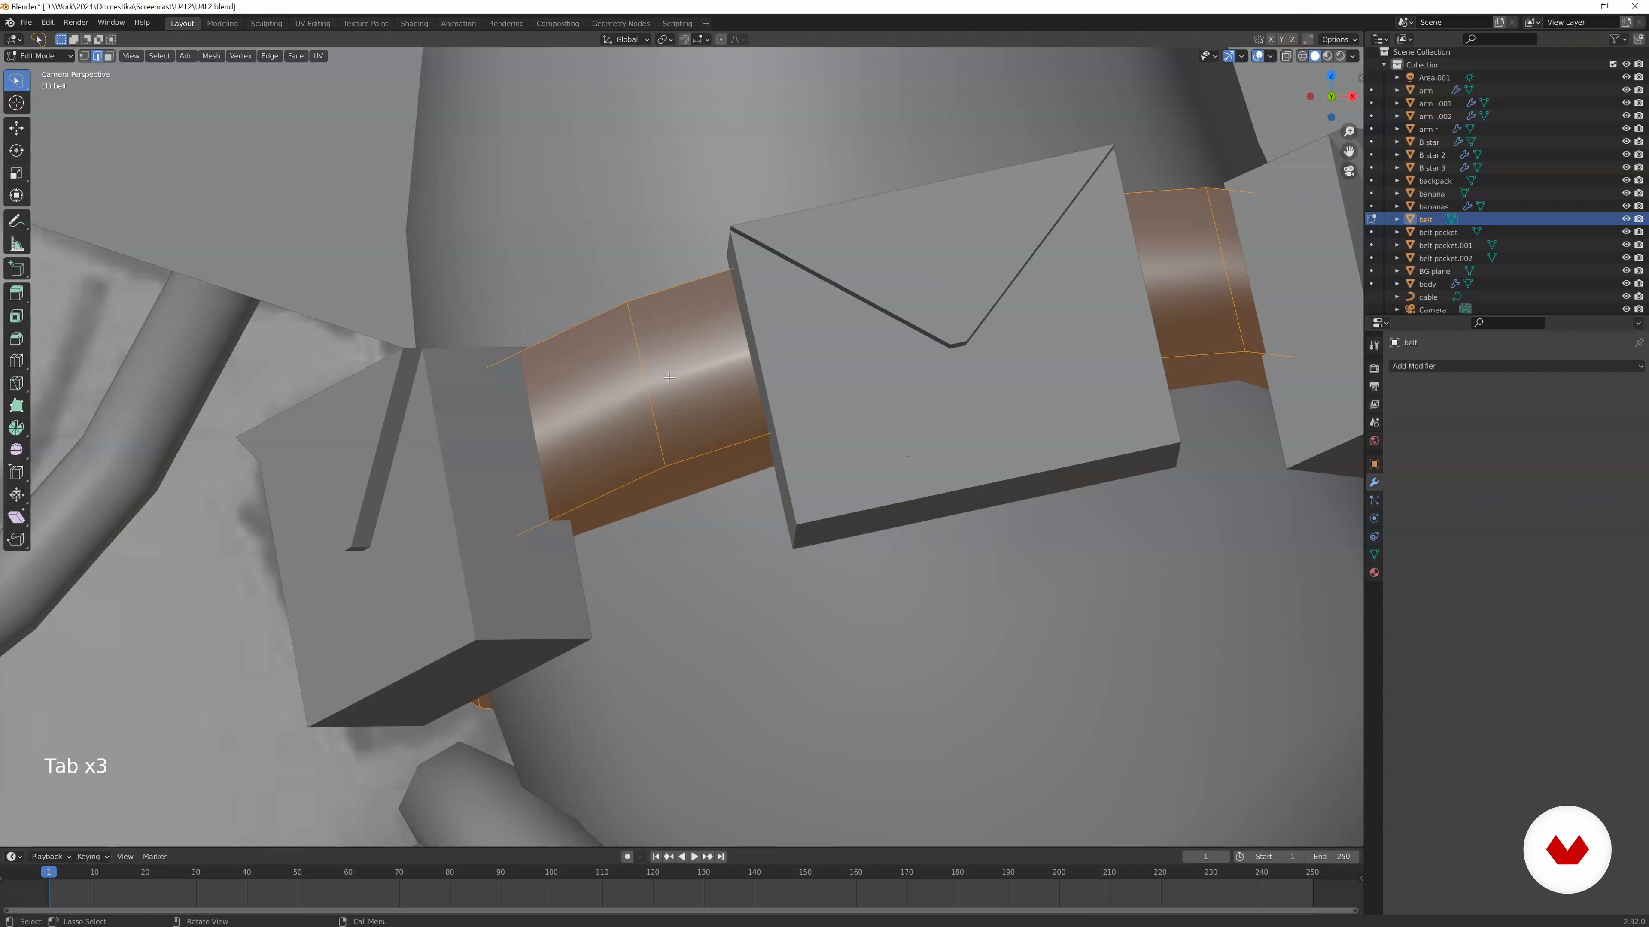The height and width of the screenshot is (927, 1649).
Task: Click the current frame field showing 1
Action: pos(1205,857)
